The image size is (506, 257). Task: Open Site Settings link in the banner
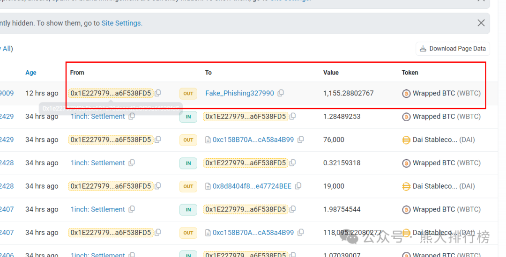121,23
